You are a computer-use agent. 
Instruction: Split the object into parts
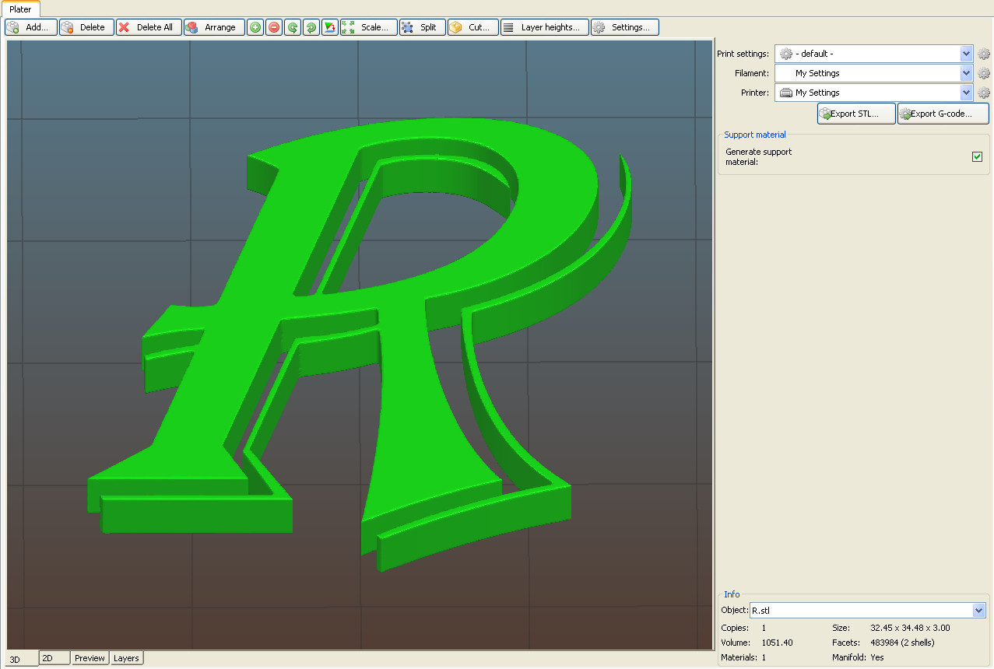[x=421, y=26]
